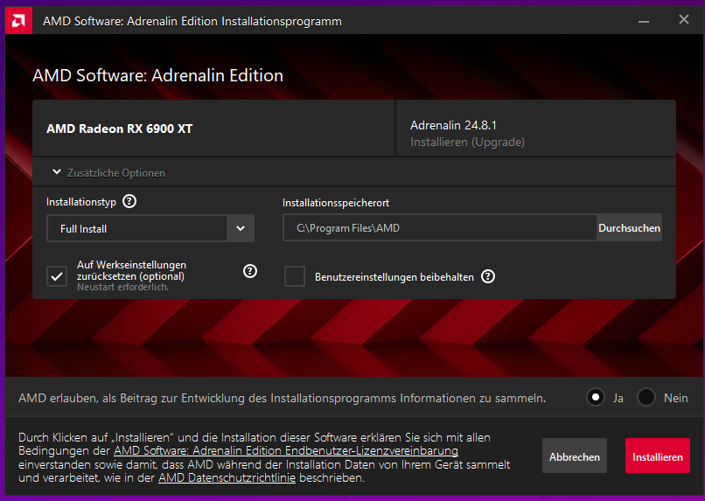The height and width of the screenshot is (501, 705).
Task: Close the installer window
Action: point(683,20)
